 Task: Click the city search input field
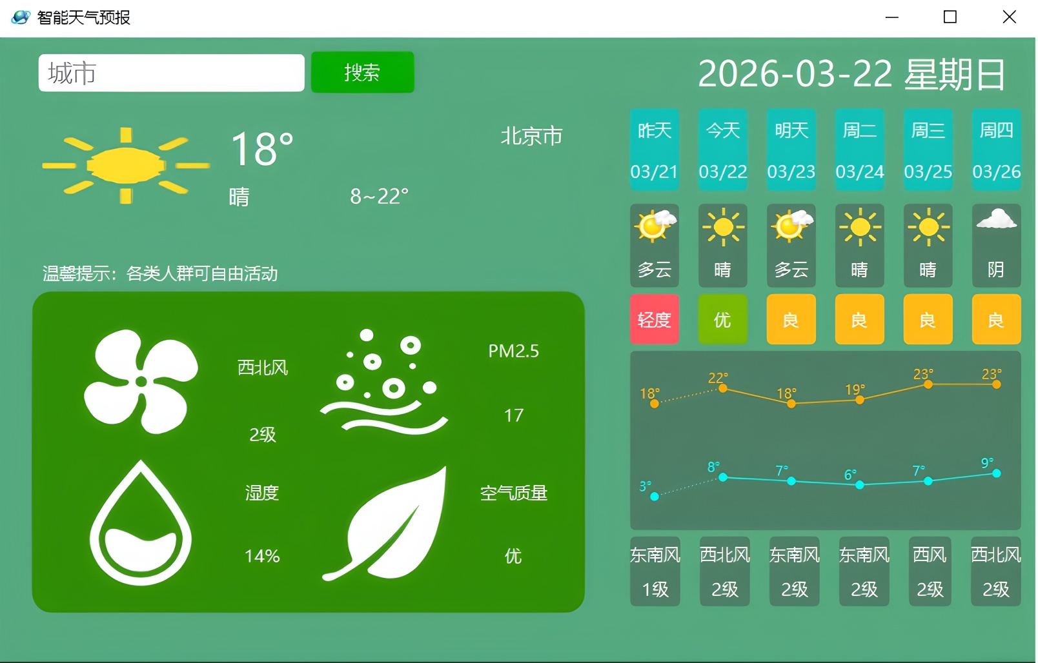tap(171, 73)
